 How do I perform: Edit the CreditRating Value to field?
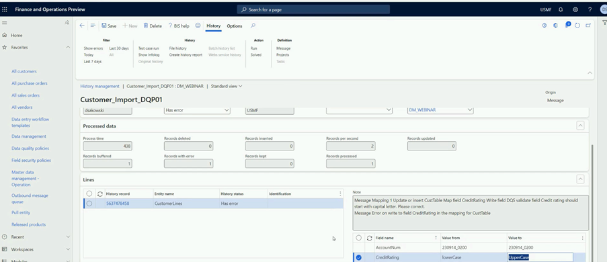tap(540, 257)
